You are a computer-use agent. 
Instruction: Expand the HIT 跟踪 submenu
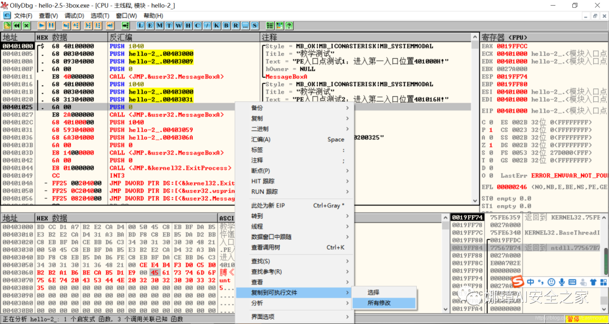[295, 181]
